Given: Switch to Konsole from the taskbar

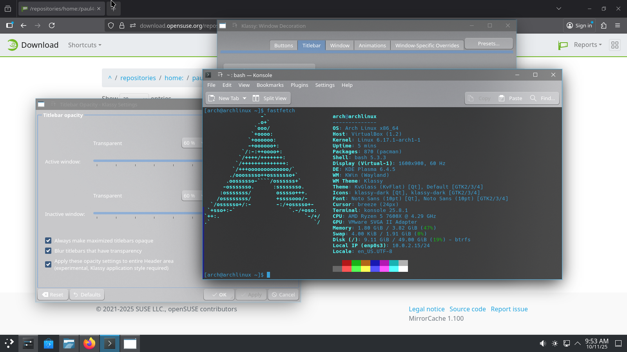Looking at the screenshot, I should click(110, 343).
